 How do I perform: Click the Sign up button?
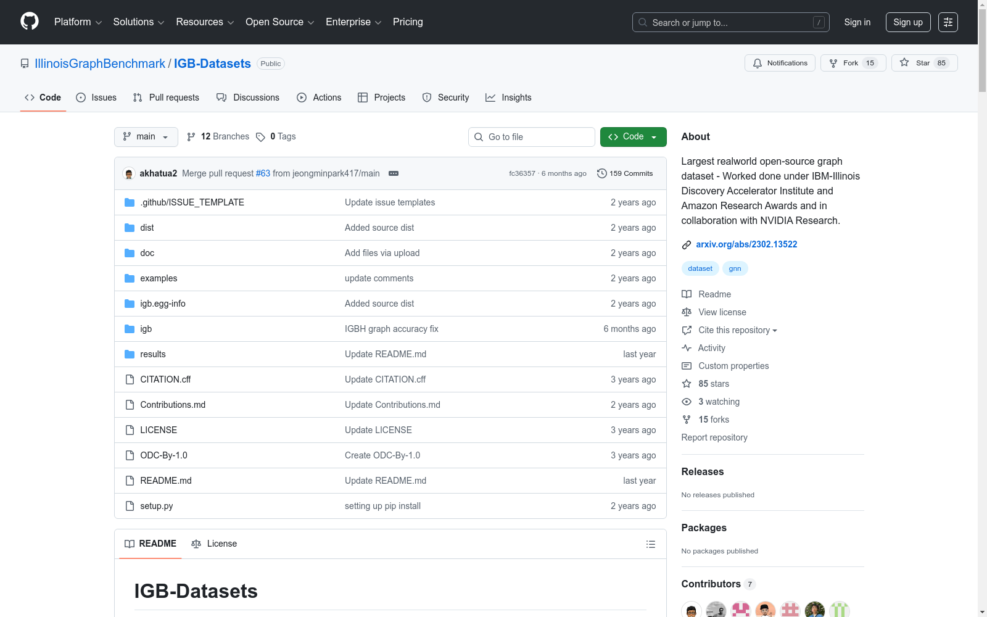(x=908, y=22)
